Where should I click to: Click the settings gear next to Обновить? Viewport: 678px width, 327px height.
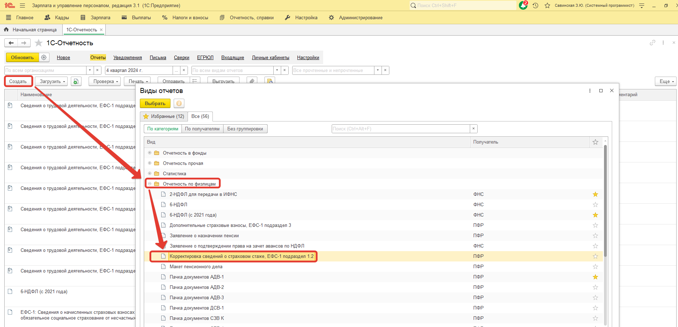(x=44, y=57)
